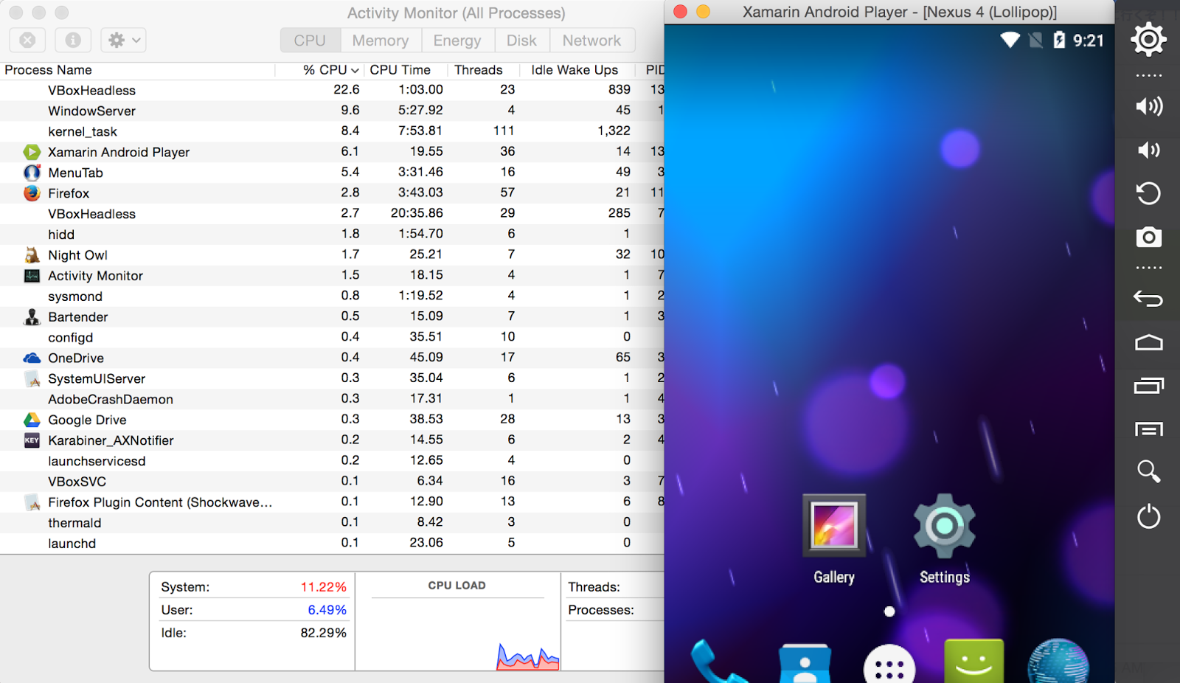Click the Activity Monitor process icon
The width and height of the screenshot is (1180, 683).
click(32, 276)
